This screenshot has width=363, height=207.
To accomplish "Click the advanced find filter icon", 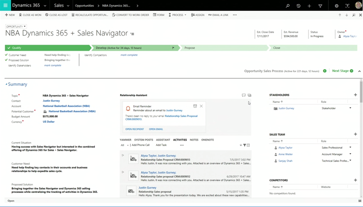I will [320, 6].
